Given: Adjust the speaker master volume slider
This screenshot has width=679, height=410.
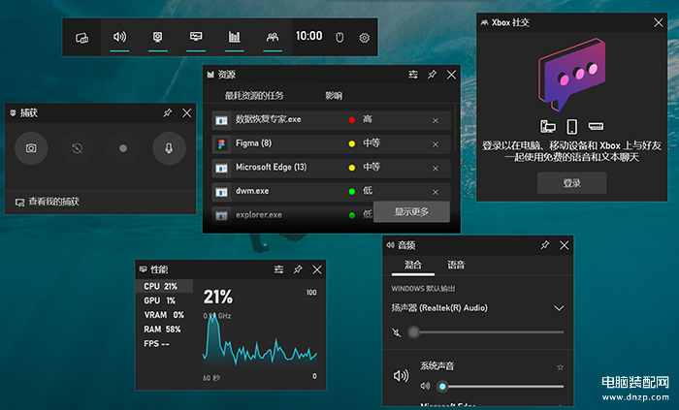Looking at the screenshot, I should (x=486, y=332).
